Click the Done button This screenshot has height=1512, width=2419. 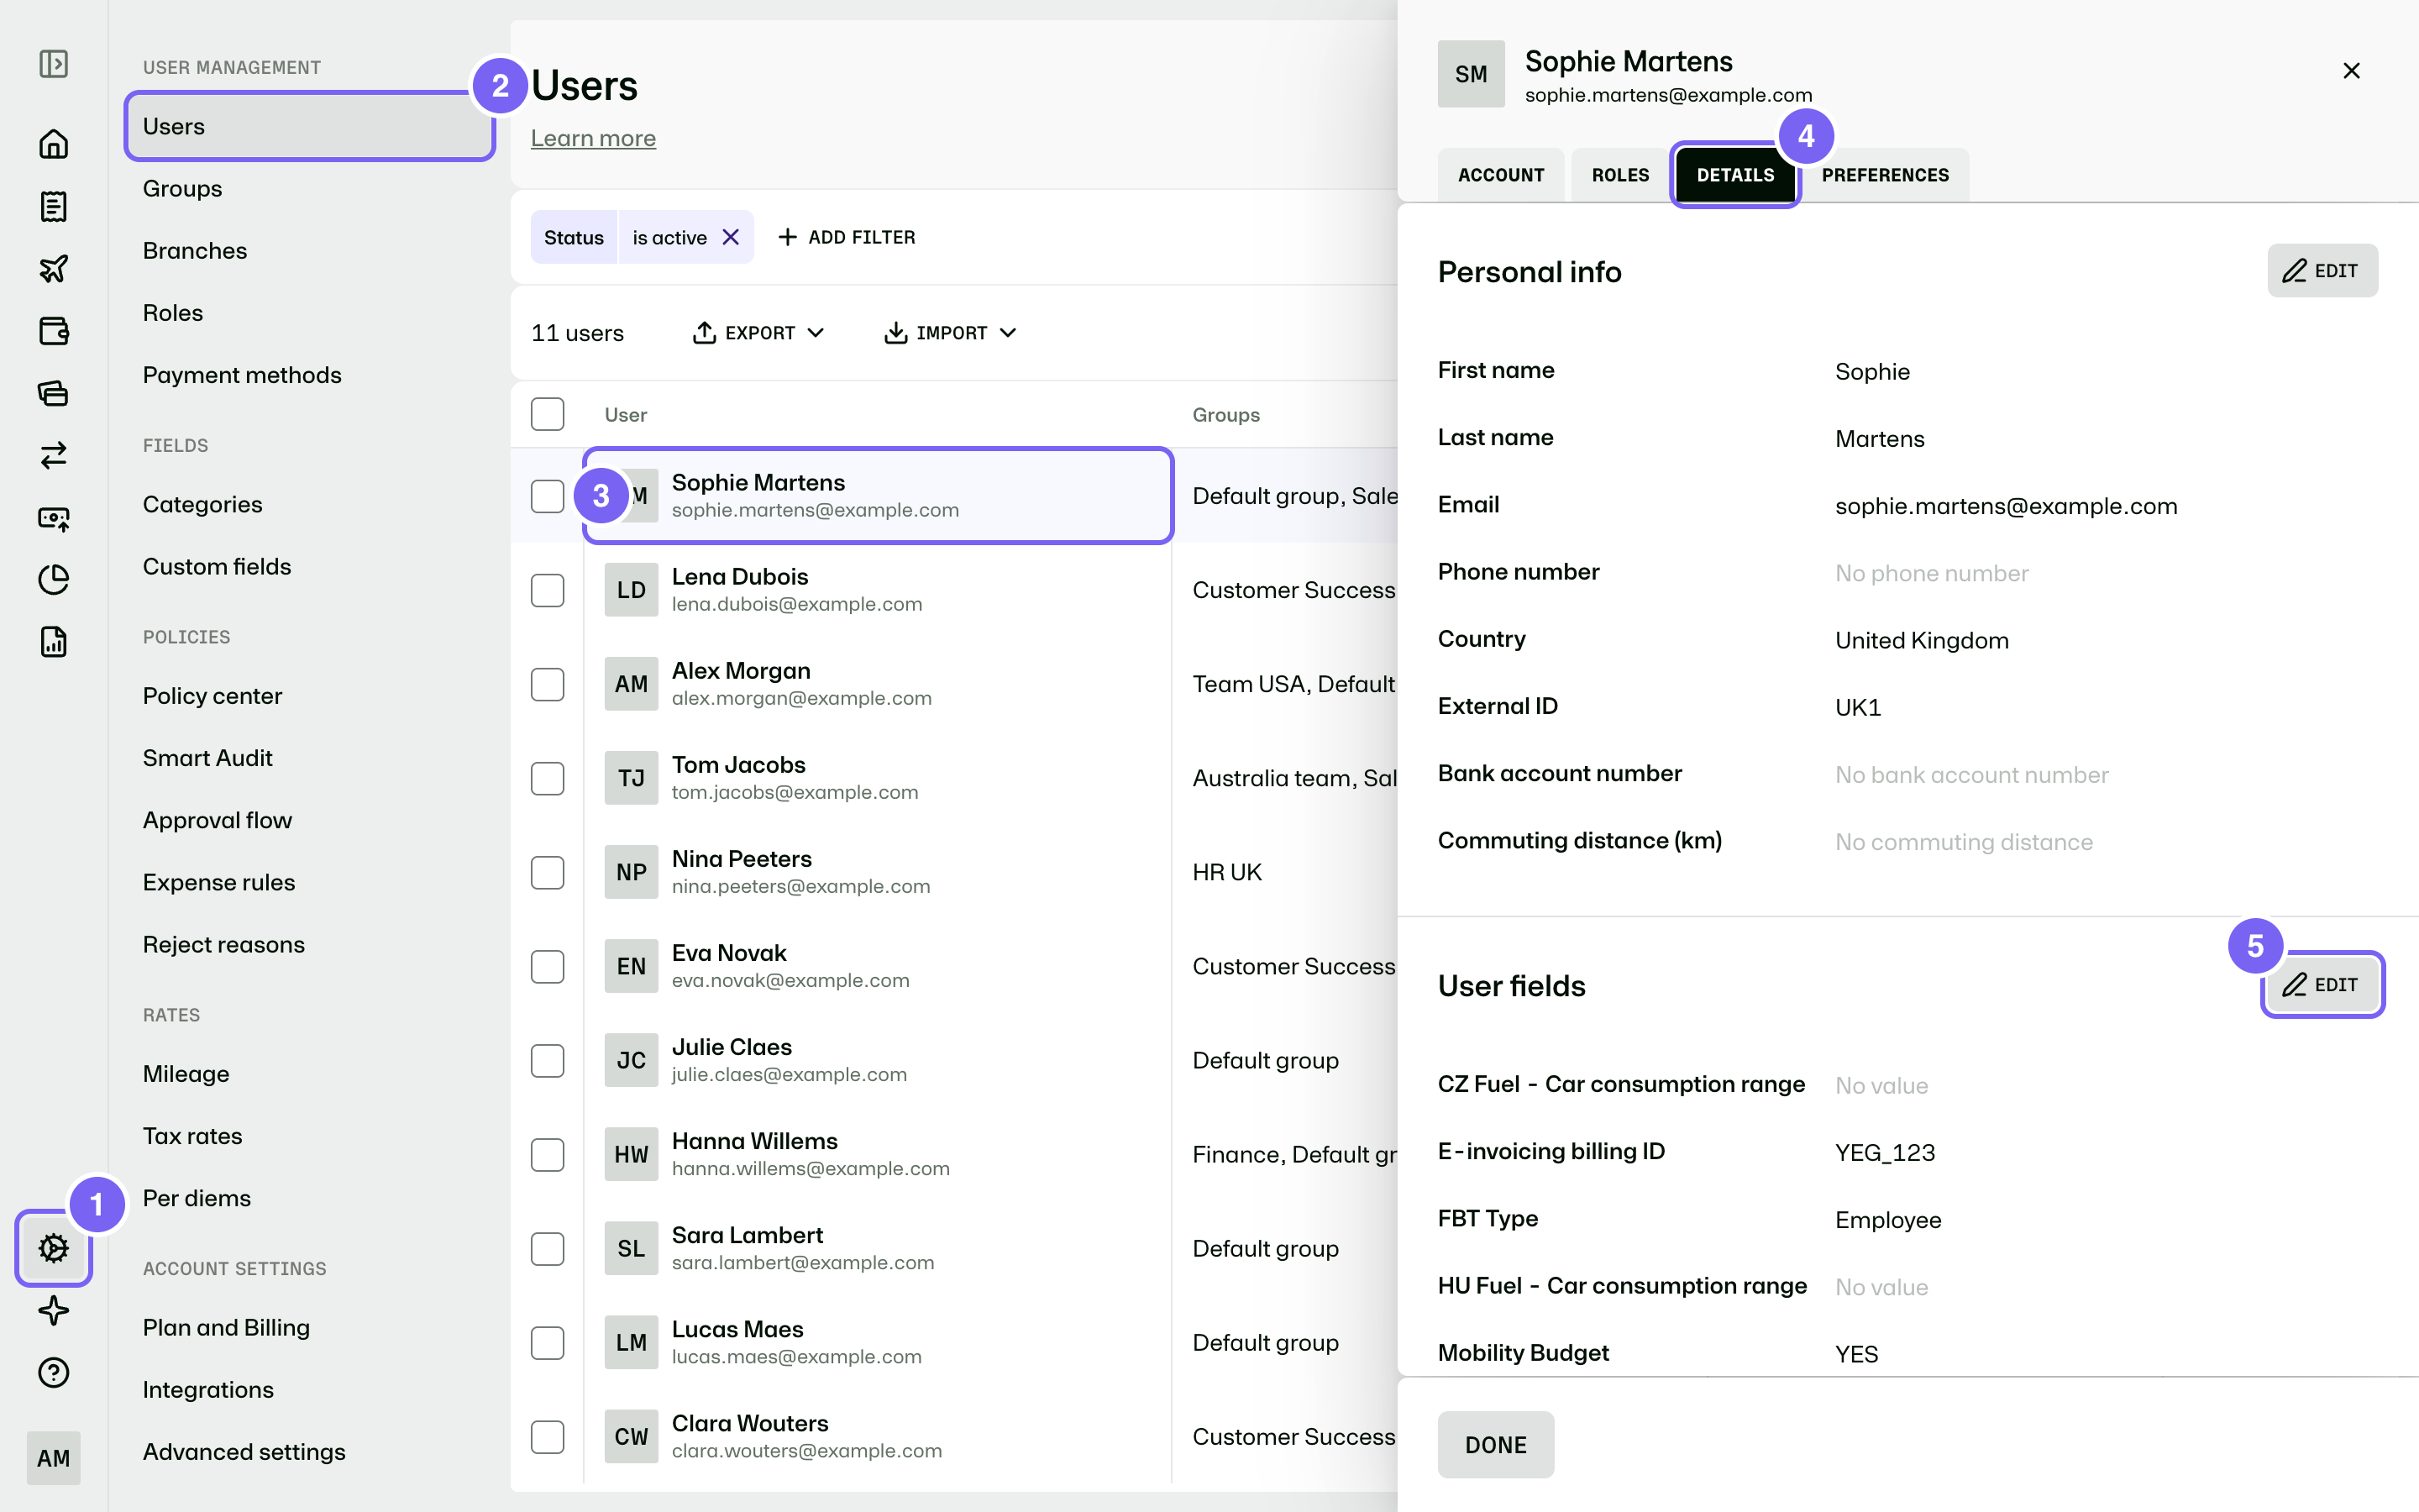(x=1495, y=1444)
